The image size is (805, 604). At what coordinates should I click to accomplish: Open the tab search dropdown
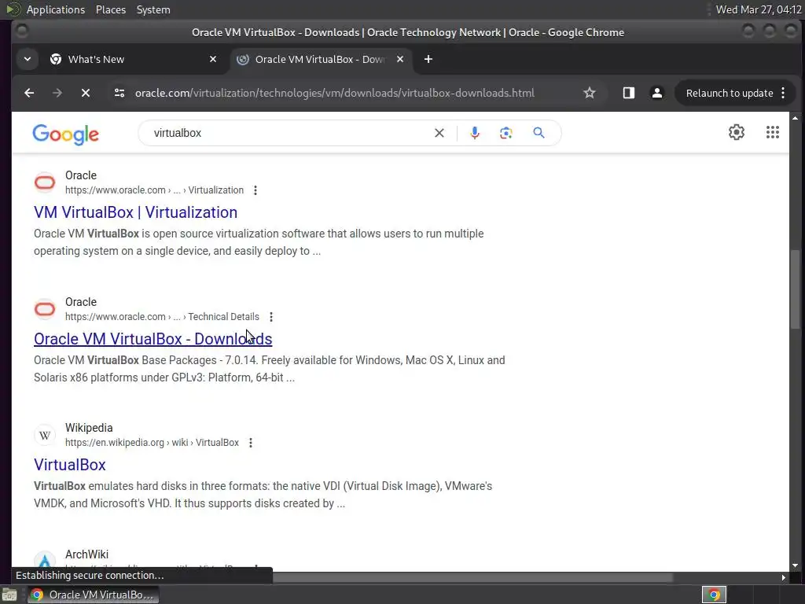28,59
